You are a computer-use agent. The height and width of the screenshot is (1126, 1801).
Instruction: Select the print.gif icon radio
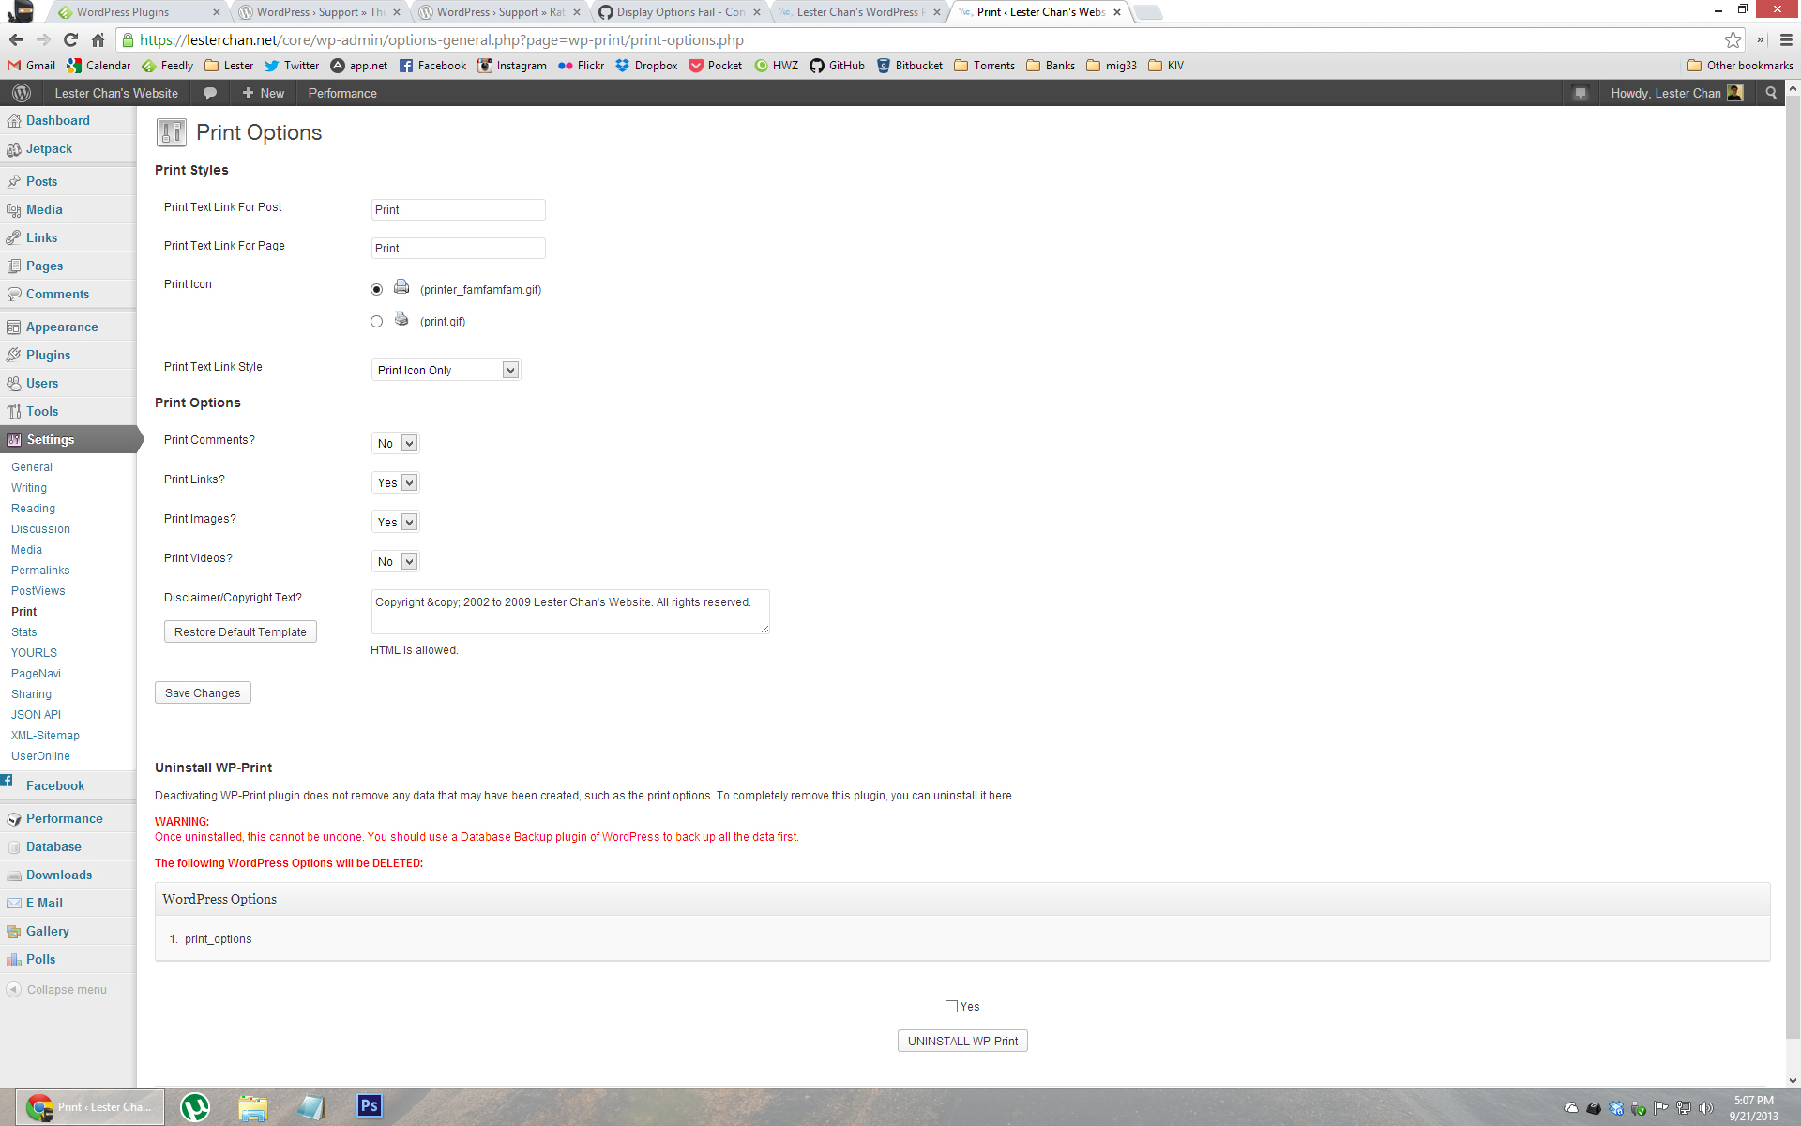click(376, 322)
